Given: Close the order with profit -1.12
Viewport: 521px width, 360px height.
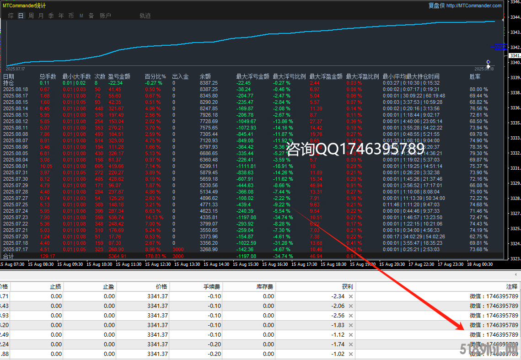Looking at the screenshot, I should click(x=351, y=334).
